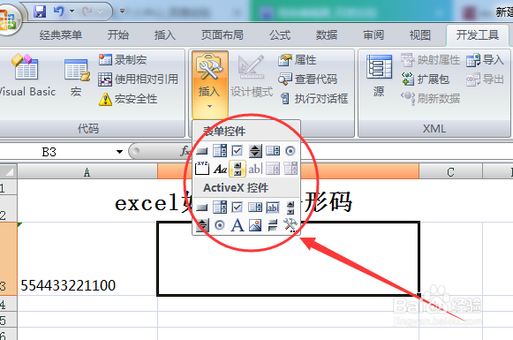Screen dimensions: 513x340
Task: Open the 经典菜单 tab
Action: click(x=61, y=34)
